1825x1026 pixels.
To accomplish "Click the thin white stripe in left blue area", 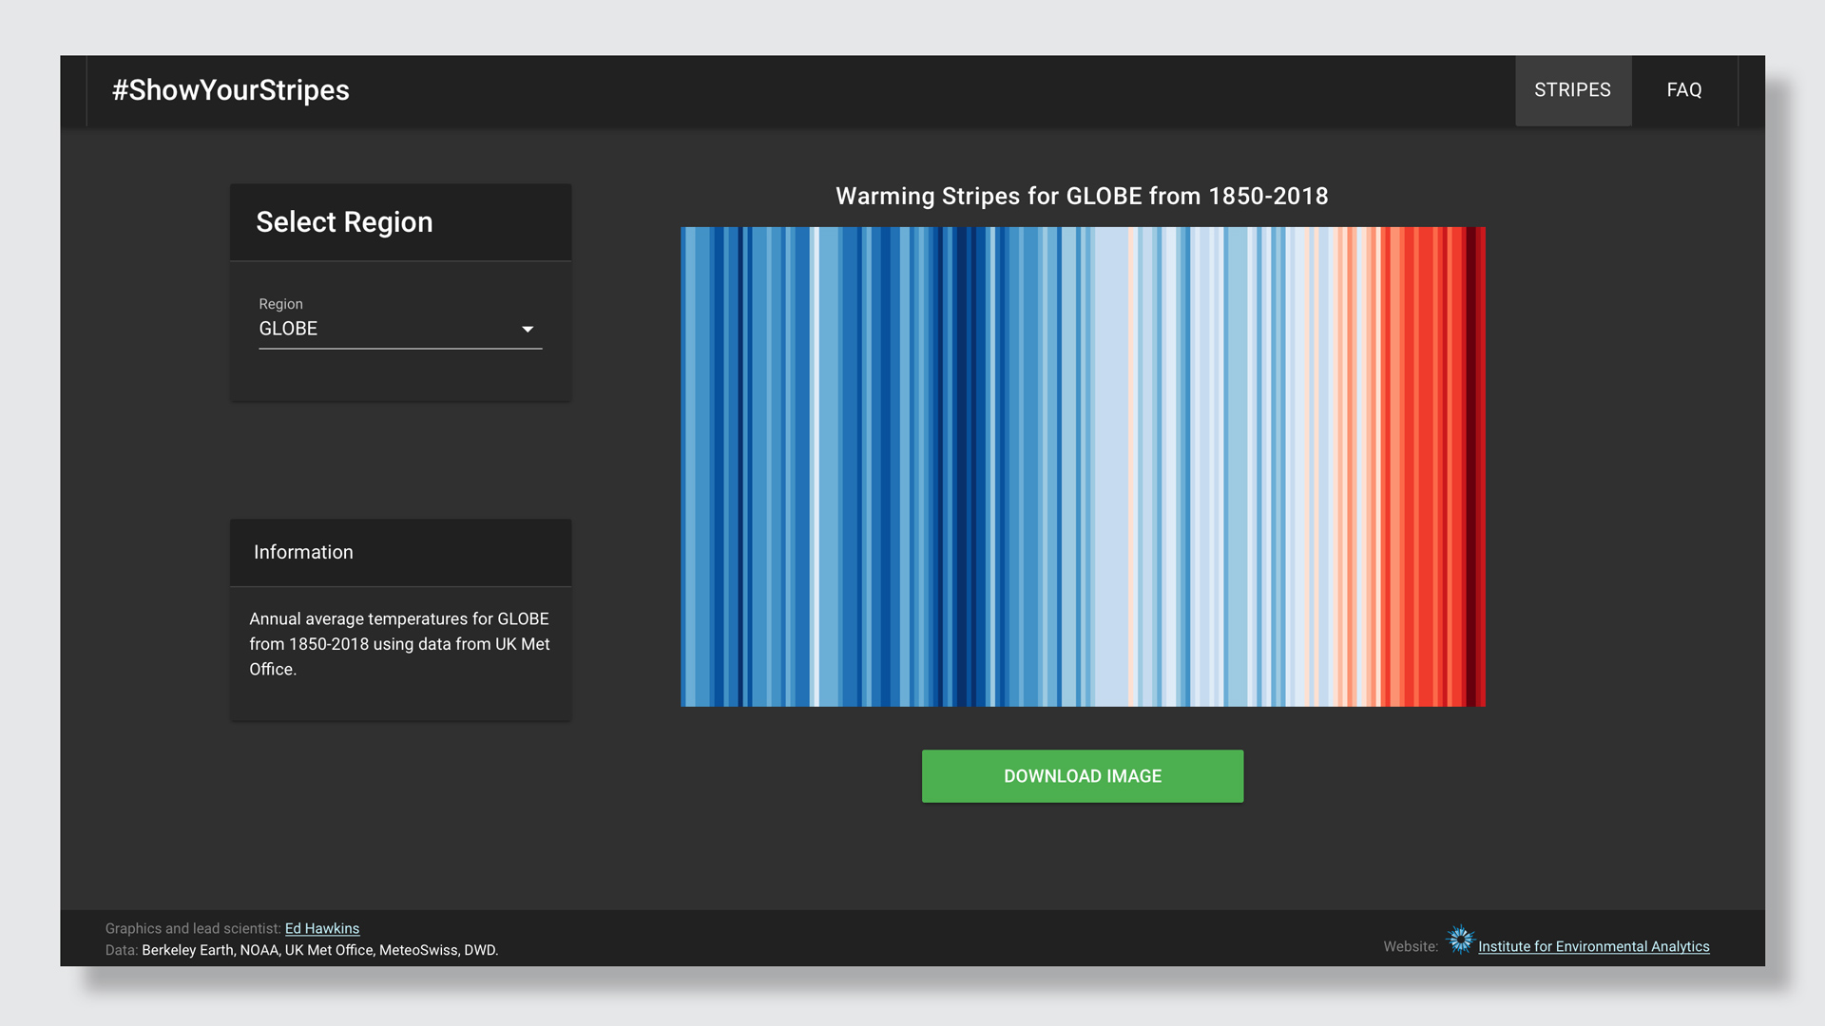I will [x=815, y=465].
